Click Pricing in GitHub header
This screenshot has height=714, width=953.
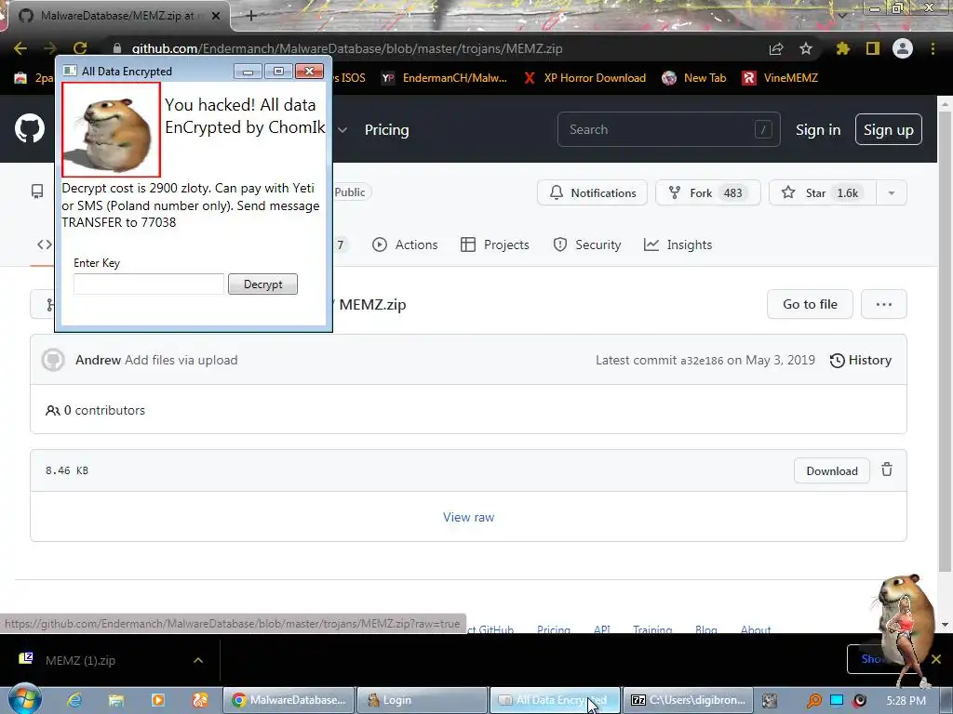386,130
